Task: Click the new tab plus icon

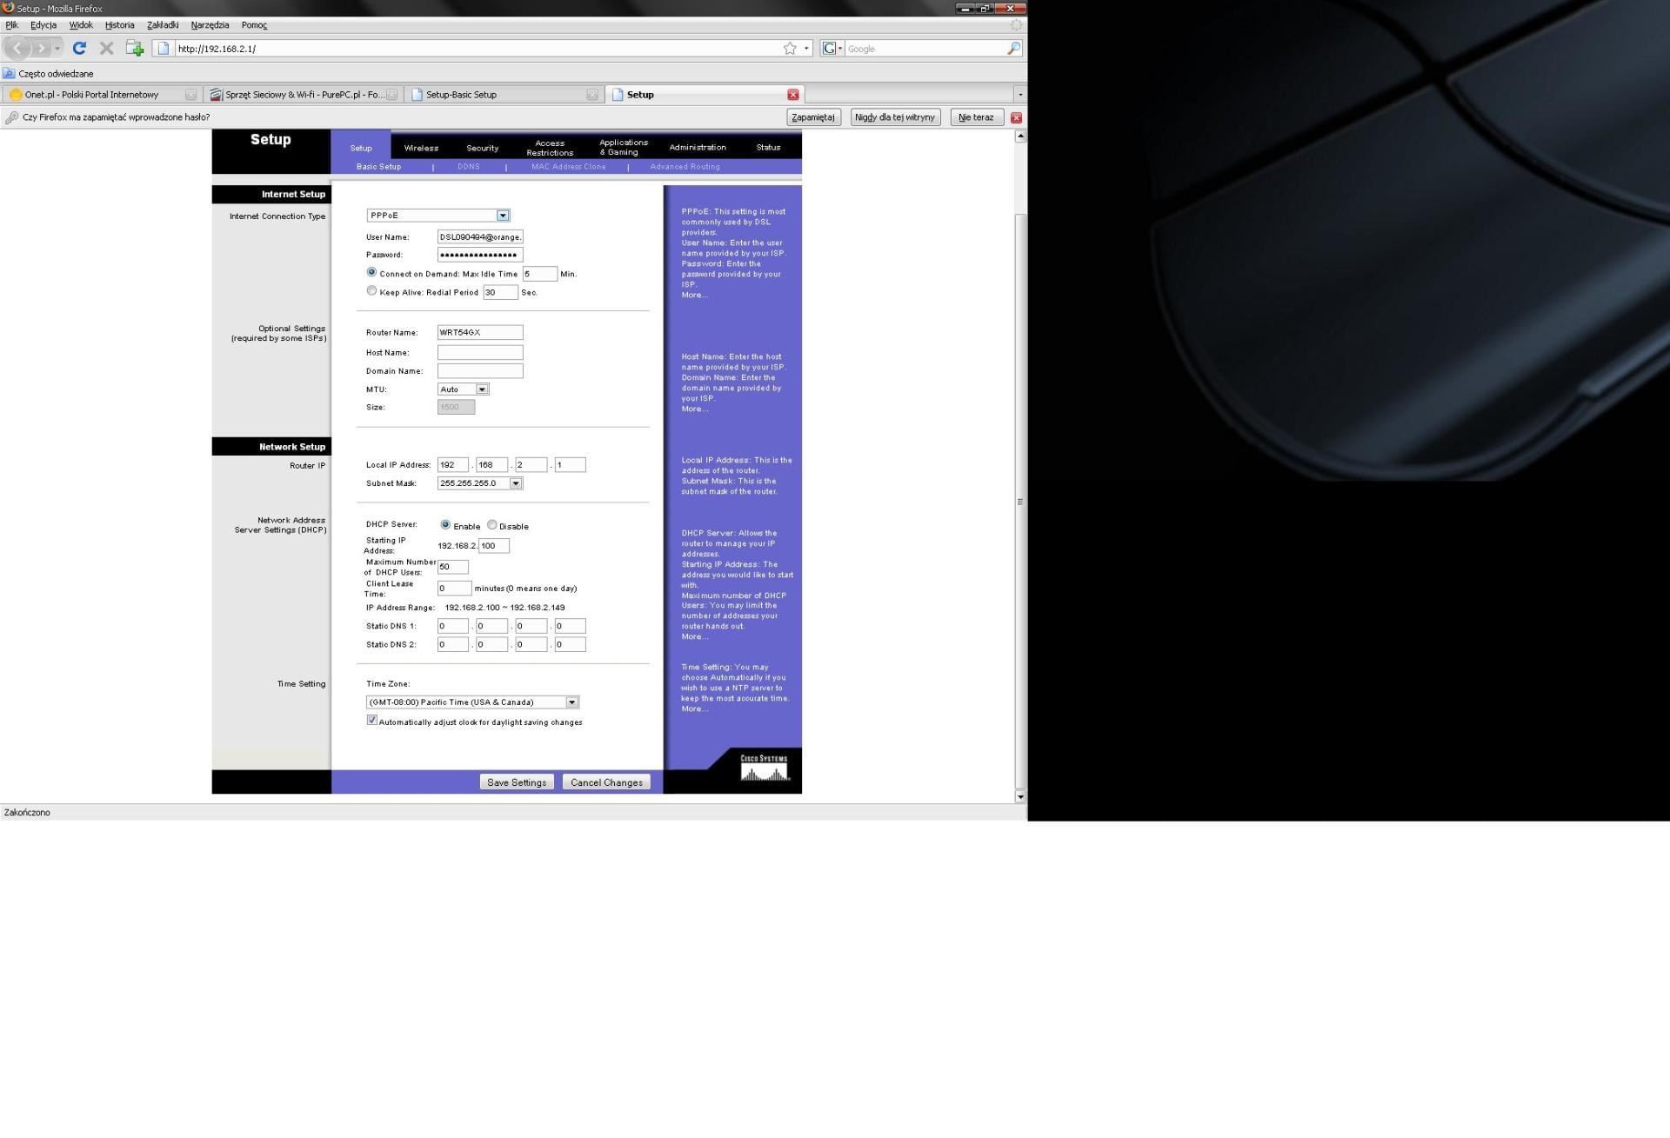Action: pyautogui.click(x=134, y=49)
